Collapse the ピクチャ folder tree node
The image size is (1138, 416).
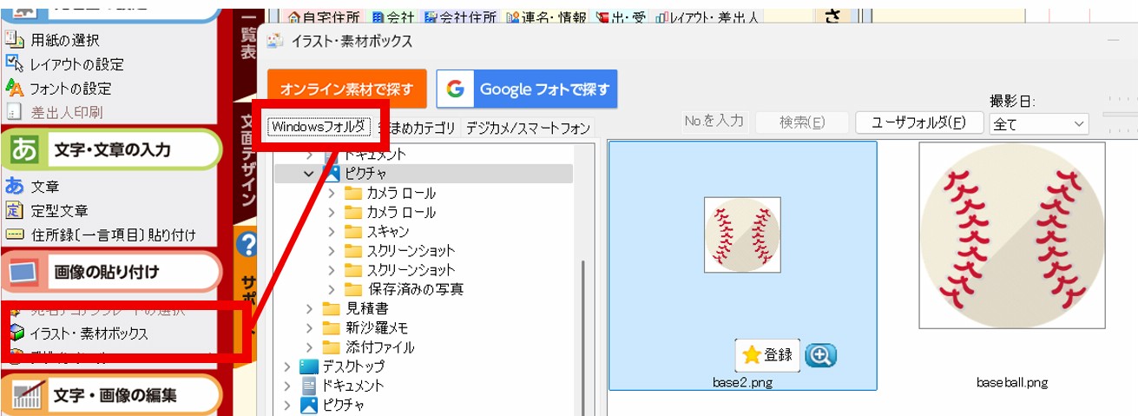309,173
